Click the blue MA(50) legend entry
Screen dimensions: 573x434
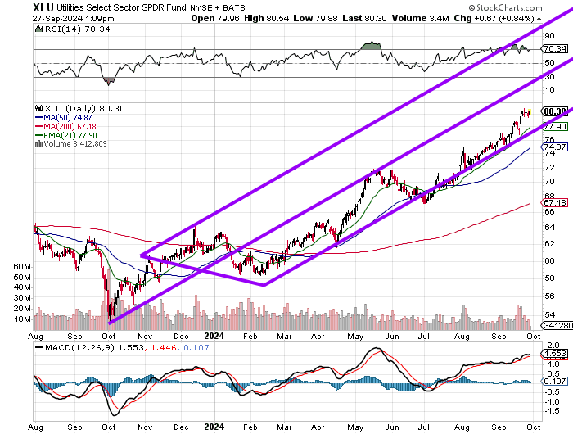65,117
